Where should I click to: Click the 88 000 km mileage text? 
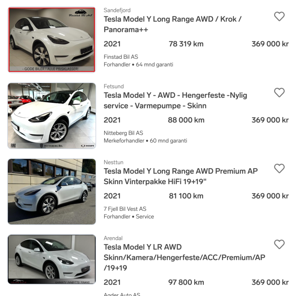186,120
